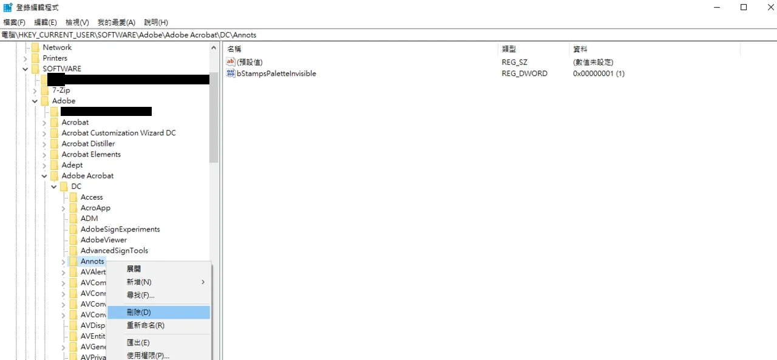The image size is (777, 360).
Task: Click the DWORD icon beside bStampsPaletteInvisible
Action: 230,73
